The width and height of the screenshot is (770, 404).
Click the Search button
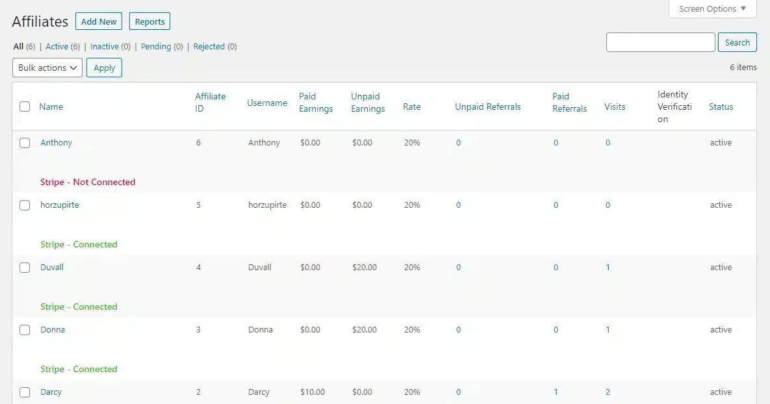(737, 42)
